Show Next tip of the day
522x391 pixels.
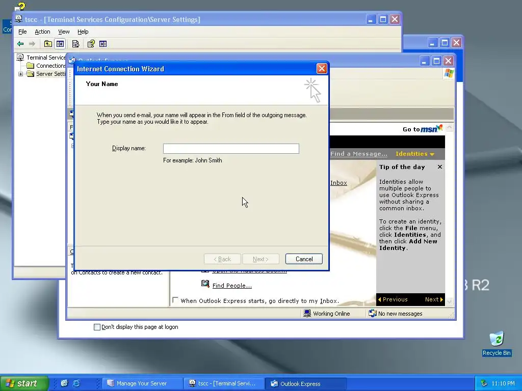click(434, 299)
